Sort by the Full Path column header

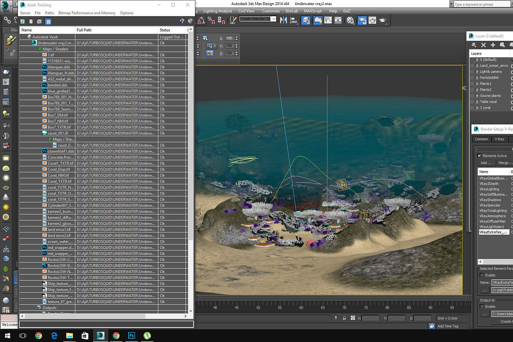click(116, 30)
